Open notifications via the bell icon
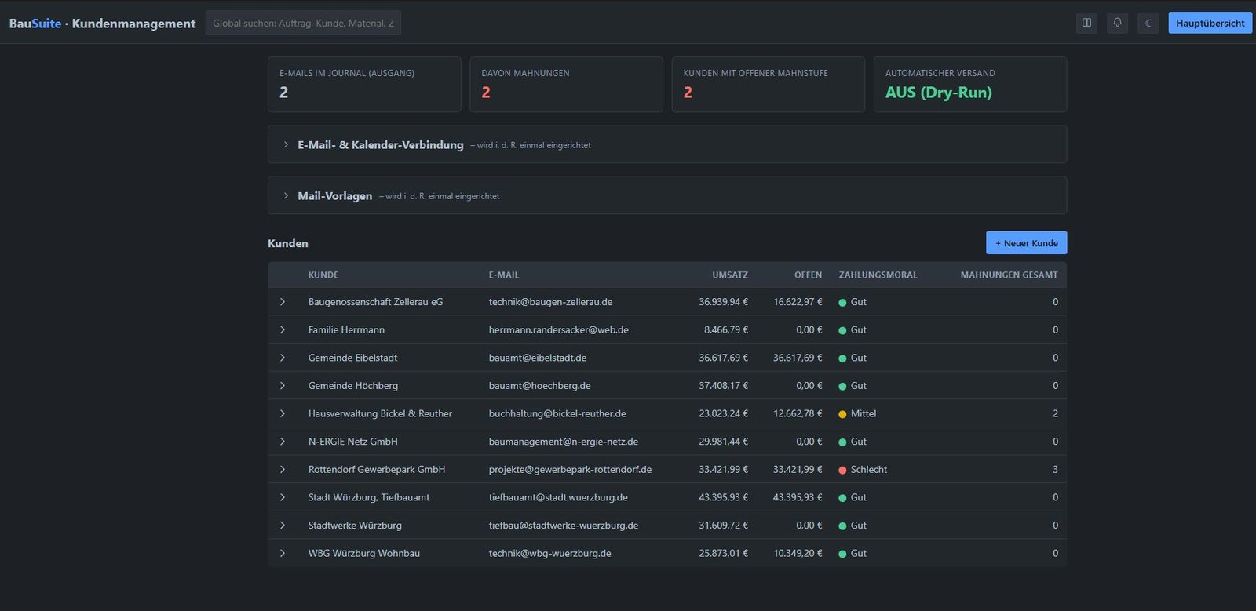Image resolution: width=1256 pixels, height=611 pixels. point(1117,23)
